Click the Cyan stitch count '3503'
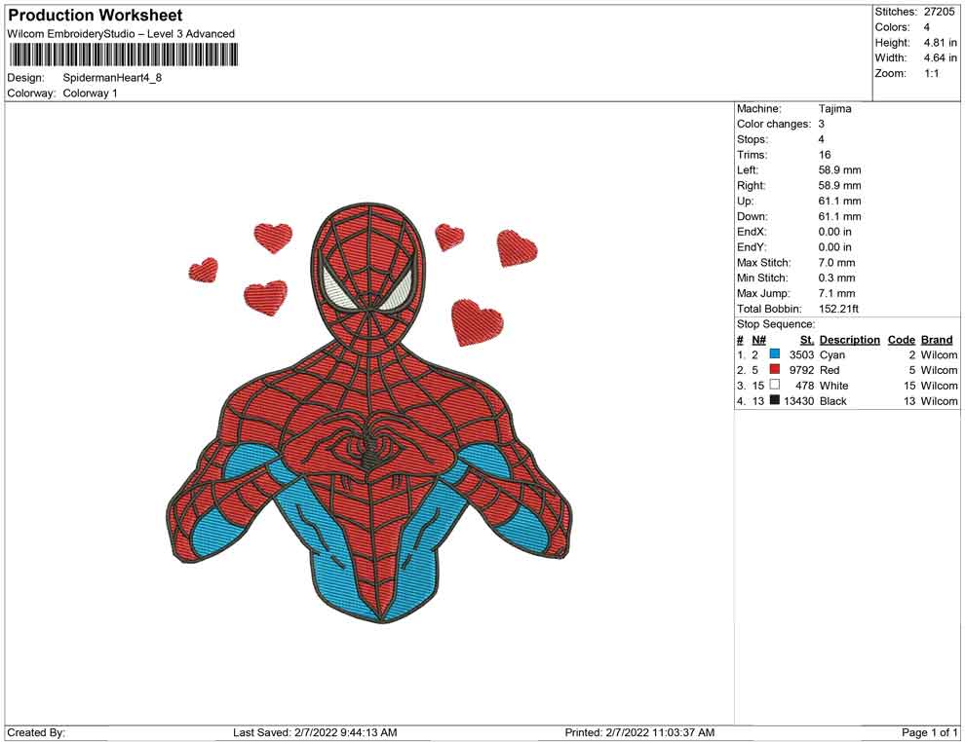This screenshot has height=742, width=965. tap(801, 354)
